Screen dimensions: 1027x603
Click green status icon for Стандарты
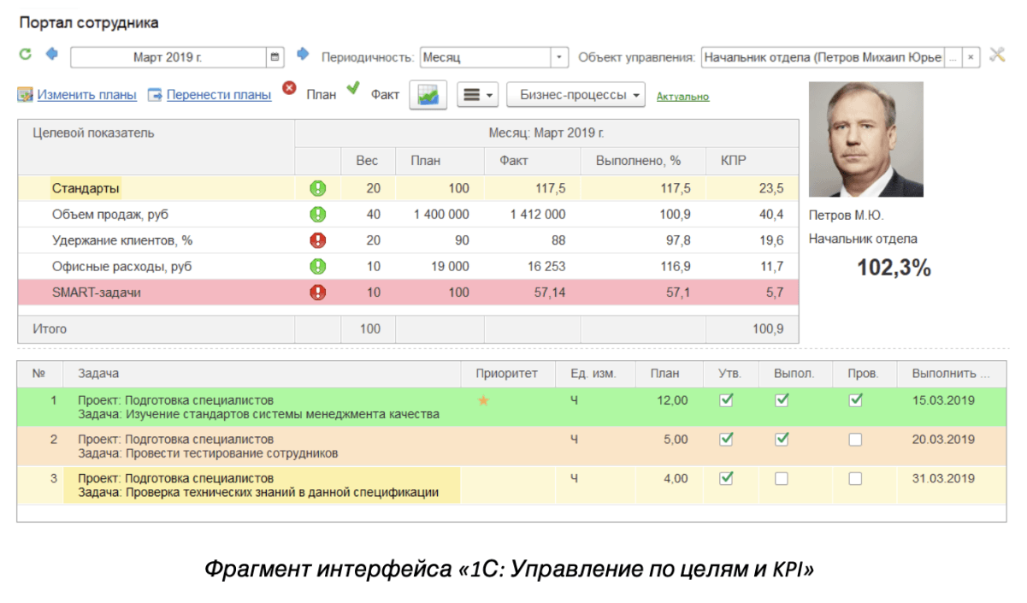[x=318, y=188]
